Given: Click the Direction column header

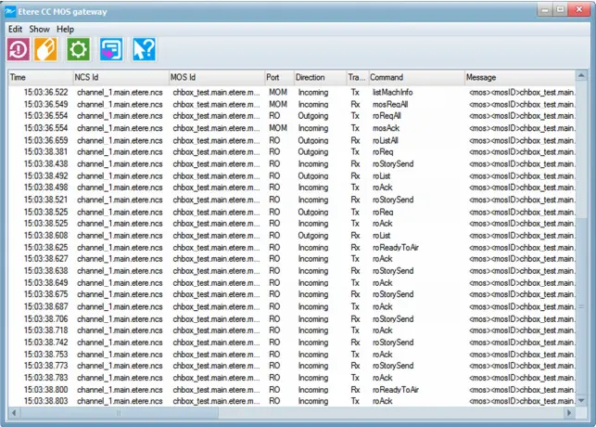Looking at the screenshot, I should [x=318, y=77].
